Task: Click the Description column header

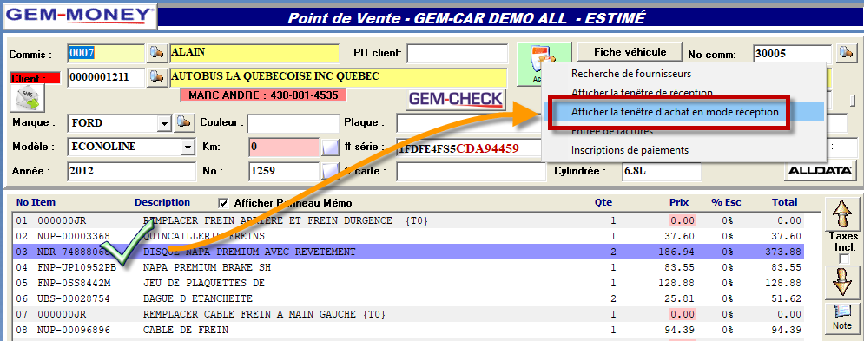Action: tap(162, 203)
